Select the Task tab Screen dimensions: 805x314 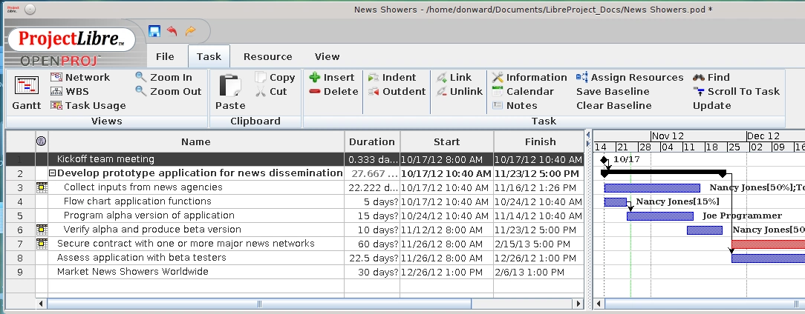pyautogui.click(x=209, y=57)
